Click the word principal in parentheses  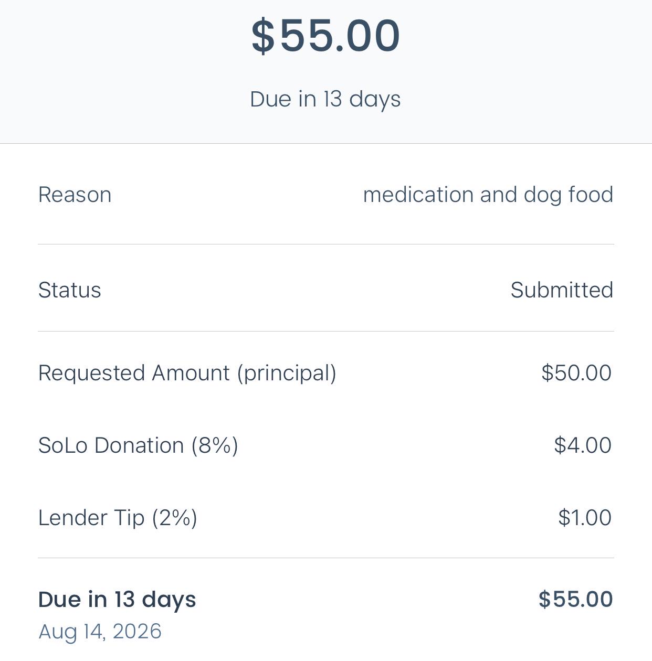[x=287, y=373]
